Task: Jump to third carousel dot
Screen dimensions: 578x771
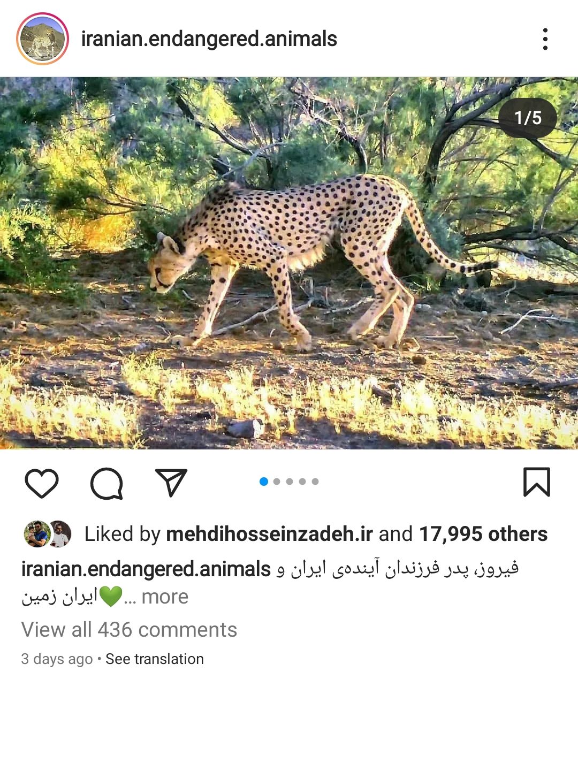Action: click(x=290, y=482)
